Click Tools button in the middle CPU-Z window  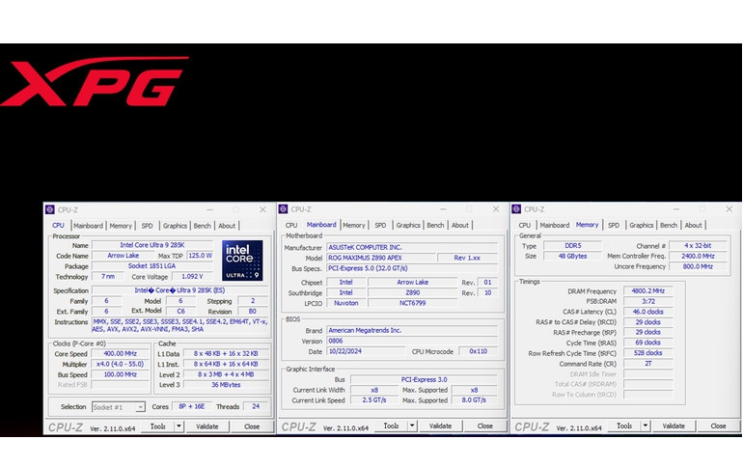click(391, 426)
